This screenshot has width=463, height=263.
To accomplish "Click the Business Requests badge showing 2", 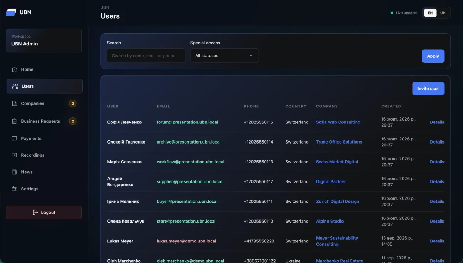I will tap(73, 121).
